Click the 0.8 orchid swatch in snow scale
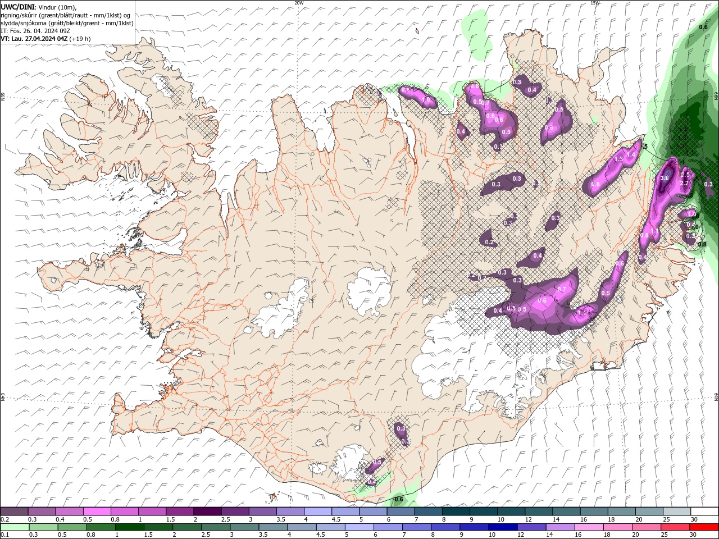This screenshot has height=539, width=719. click(x=124, y=511)
